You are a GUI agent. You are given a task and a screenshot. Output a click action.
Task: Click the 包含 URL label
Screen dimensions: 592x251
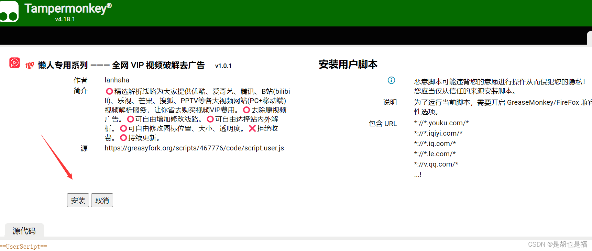pyautogui.click(x=383, y=124)
